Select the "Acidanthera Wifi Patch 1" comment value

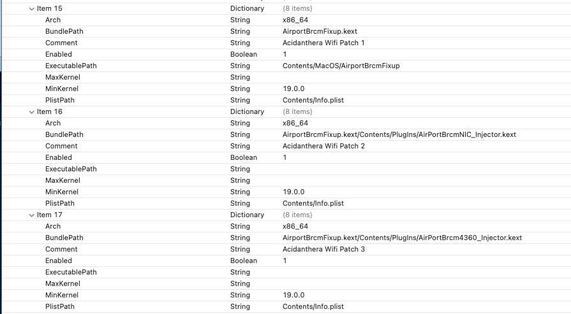coord(323,43)
